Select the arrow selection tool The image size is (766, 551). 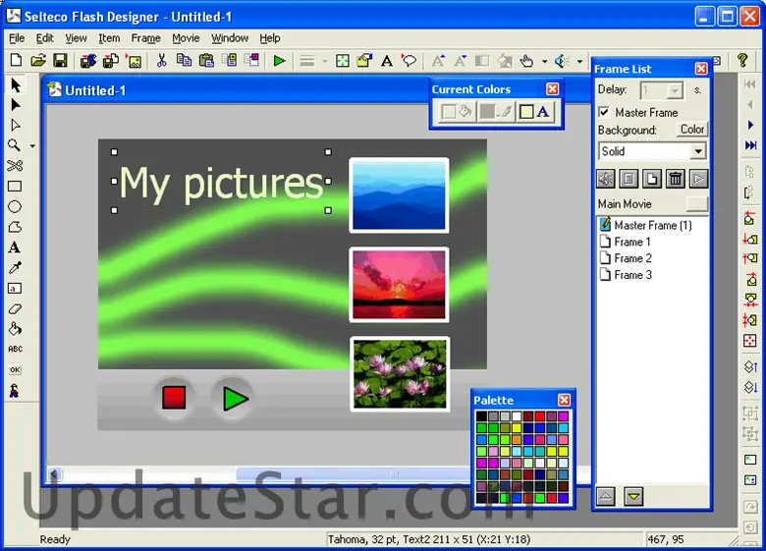point(15,85)
